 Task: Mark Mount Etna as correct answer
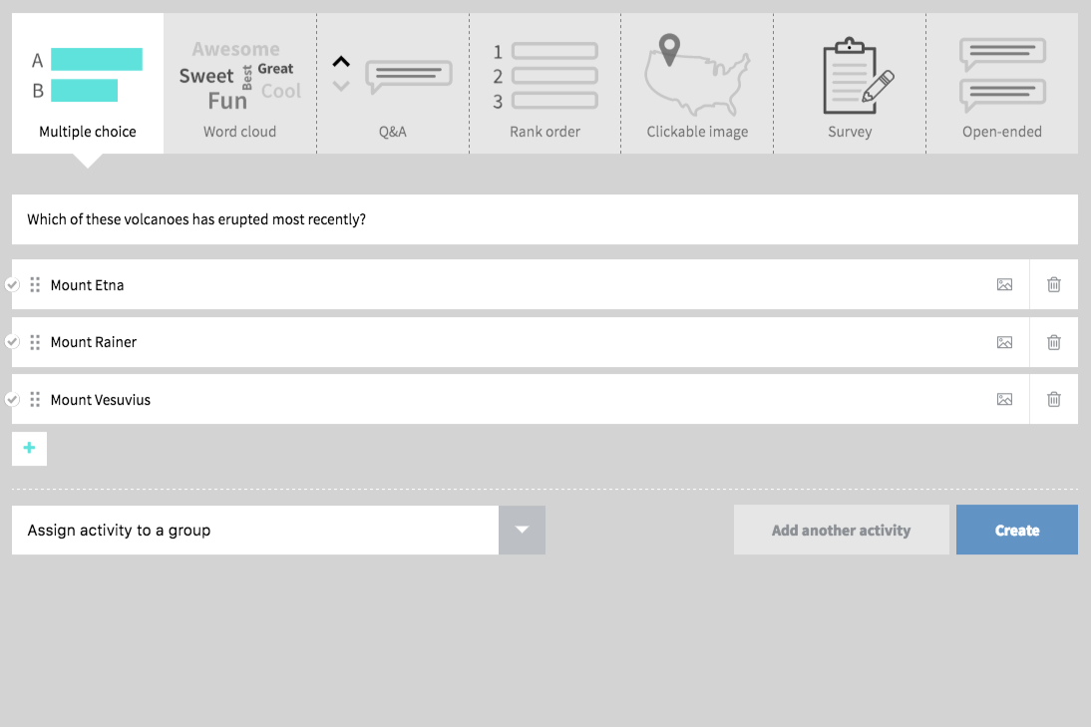pos(12,285)
